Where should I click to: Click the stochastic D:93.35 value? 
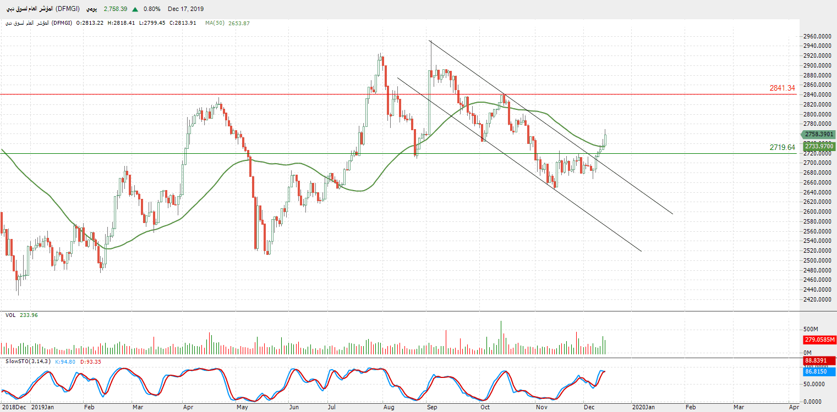click(91, 361)
